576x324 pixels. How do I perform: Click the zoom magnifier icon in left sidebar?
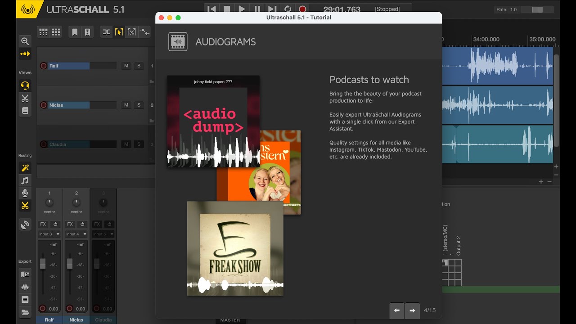25,41
